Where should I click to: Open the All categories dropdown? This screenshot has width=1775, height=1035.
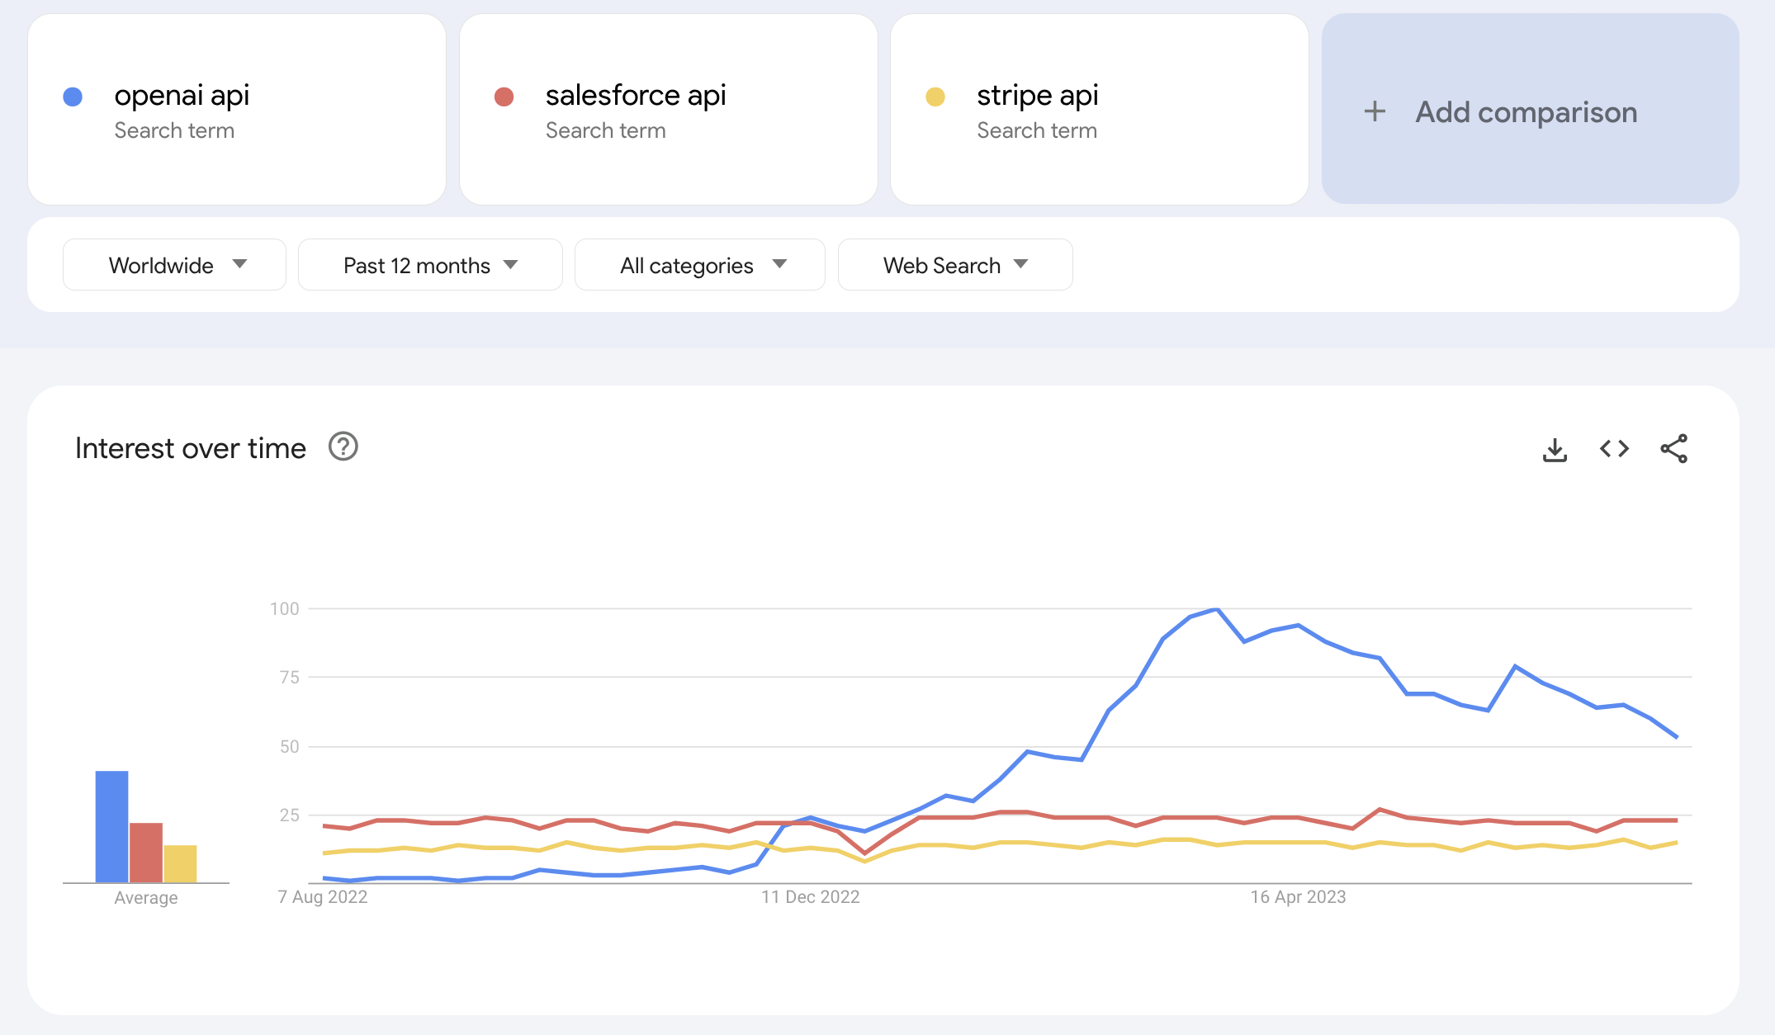pyautogui.click(x=699, y=265)
